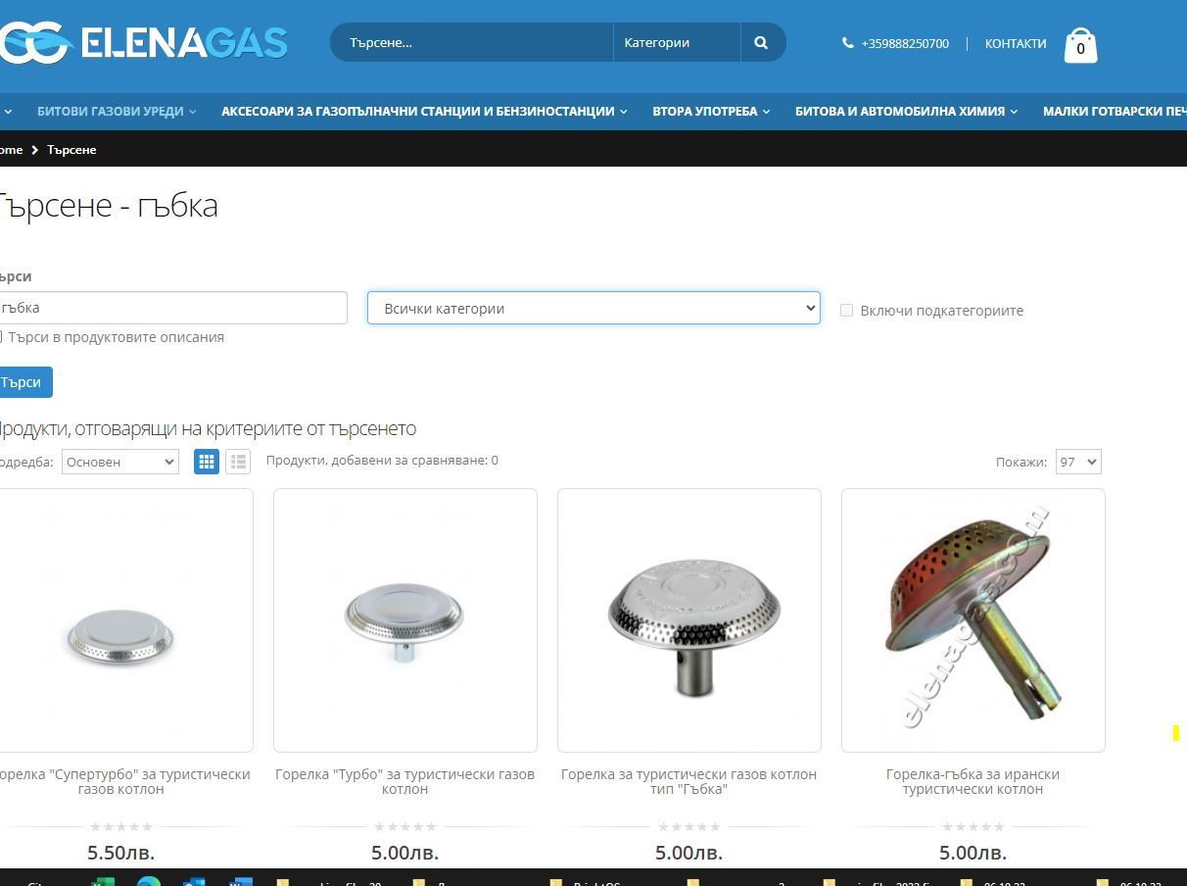Click the magnifier search button in the header
Viewport: 1187px width, 886px height.
pyautogui.click(x=762, y=42)
